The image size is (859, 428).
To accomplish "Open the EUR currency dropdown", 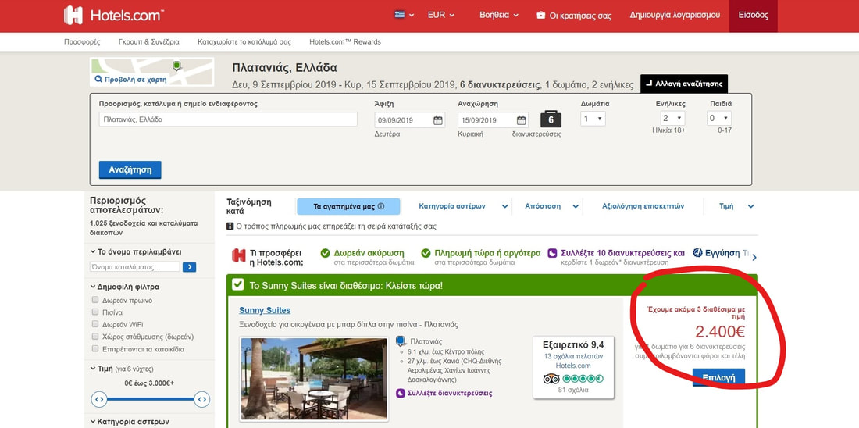I will (441, 16).
